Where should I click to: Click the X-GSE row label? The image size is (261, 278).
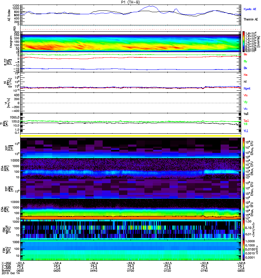pyautogui.click(x=6, y=263)
